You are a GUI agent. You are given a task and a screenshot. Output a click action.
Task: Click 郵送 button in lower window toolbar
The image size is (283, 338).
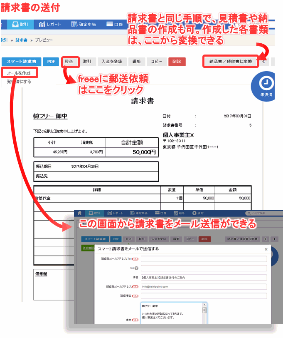point(128,239)
